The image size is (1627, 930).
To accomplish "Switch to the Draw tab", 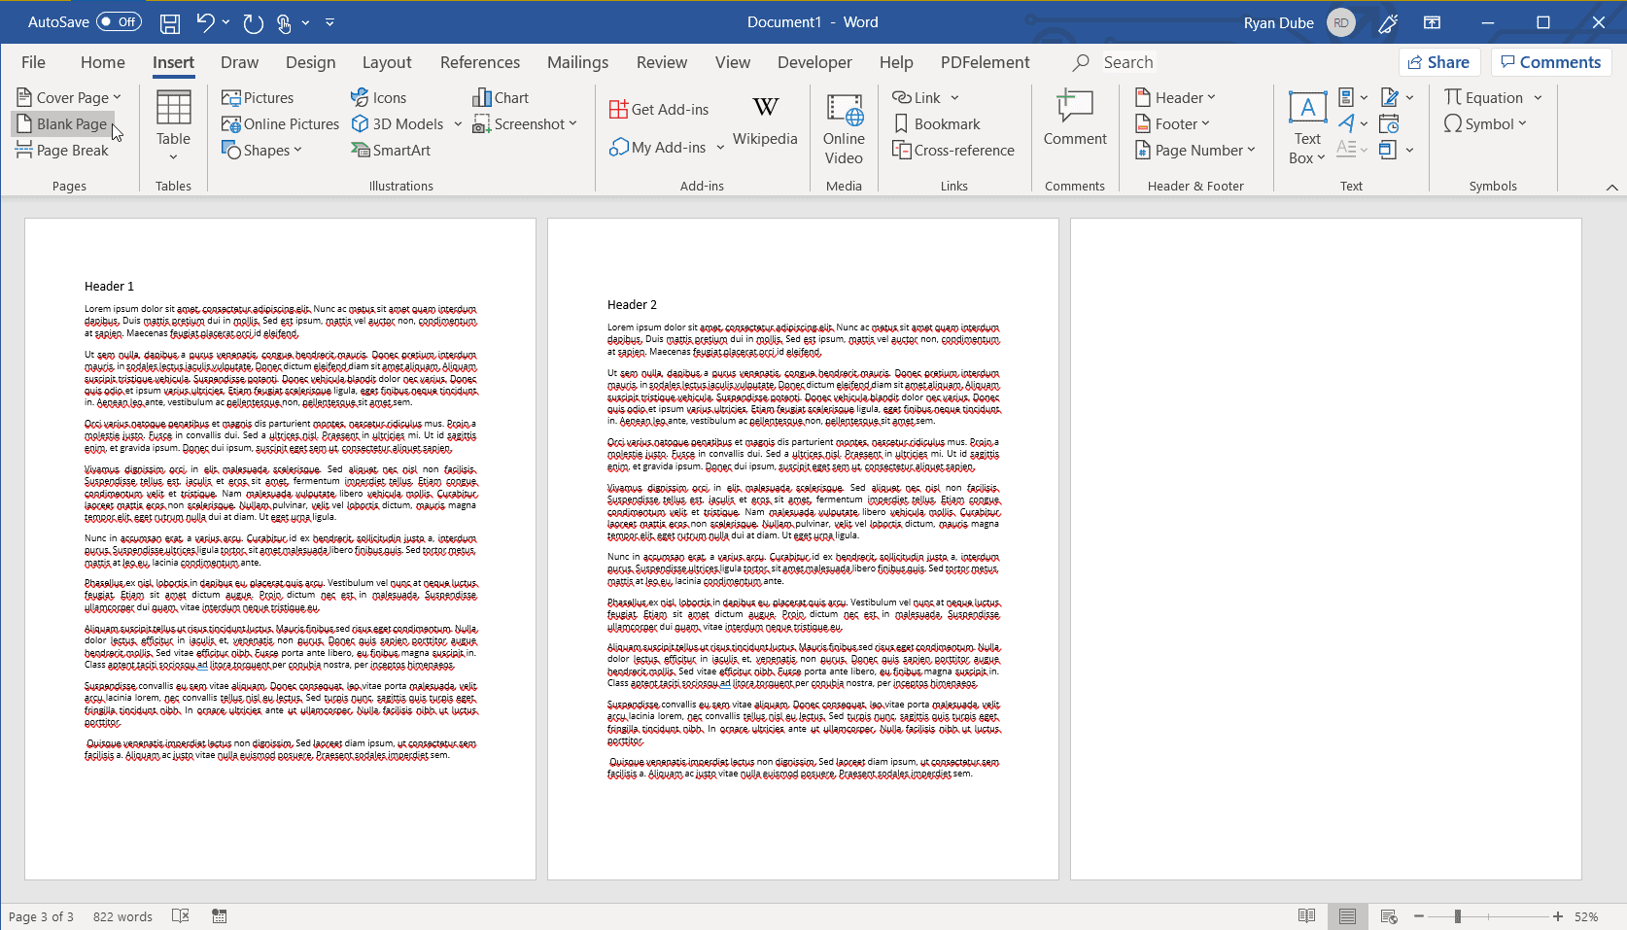I will (240, 62).
